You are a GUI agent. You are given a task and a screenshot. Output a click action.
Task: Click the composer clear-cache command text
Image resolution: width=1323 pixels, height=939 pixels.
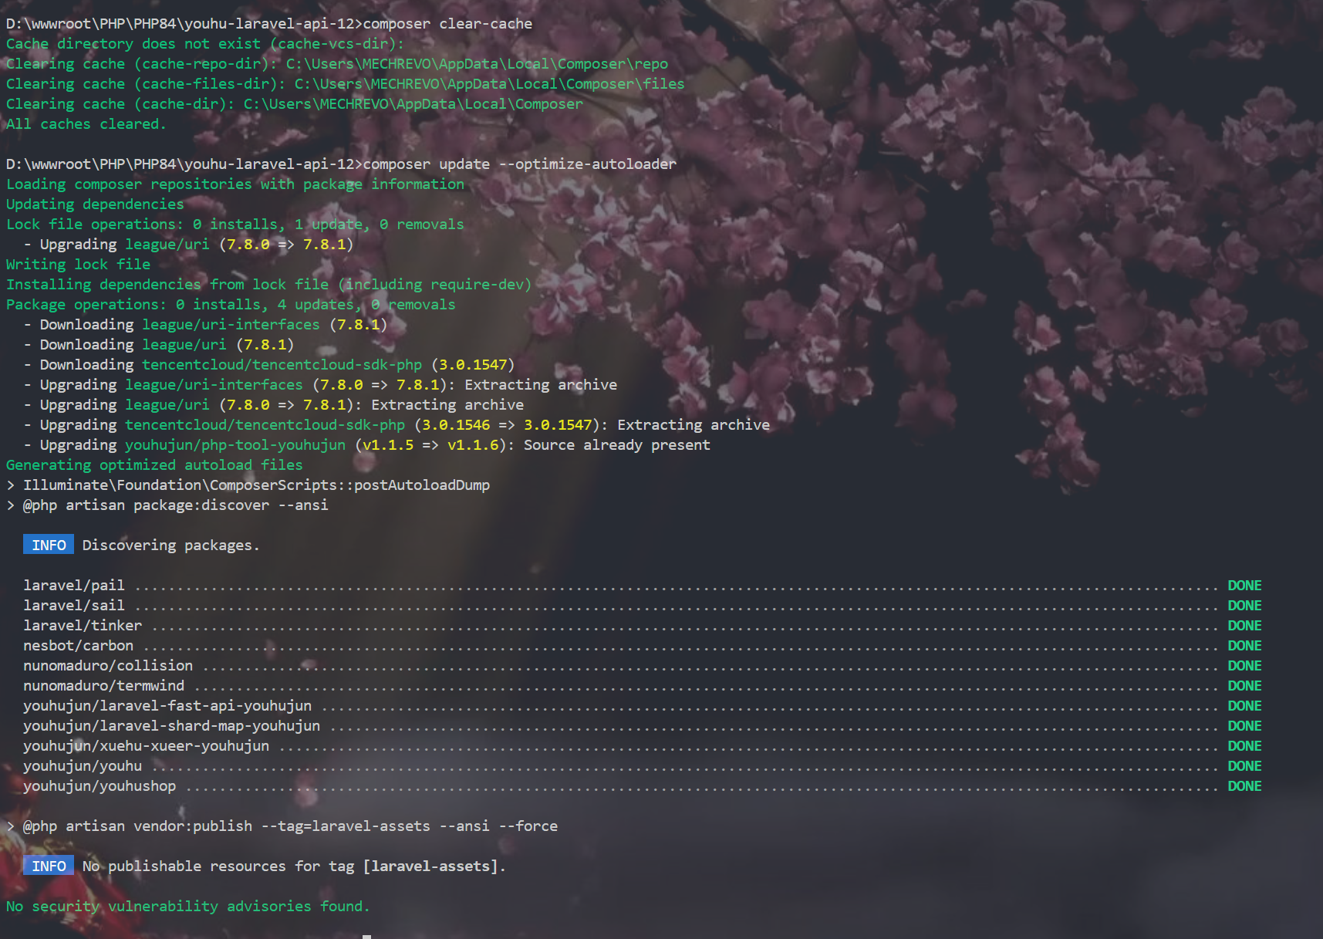tap(447, 24)
